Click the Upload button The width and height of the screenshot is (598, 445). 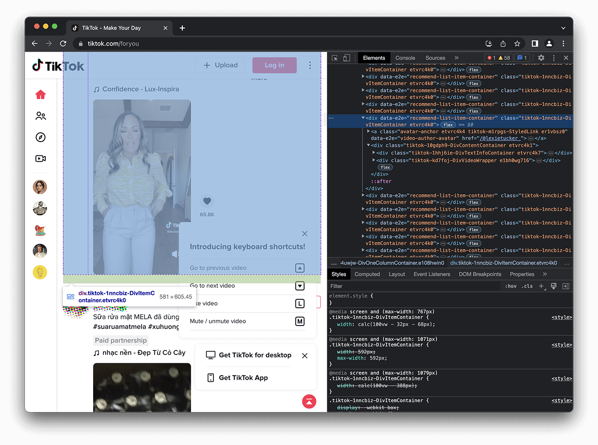click(x=220, y=65)
